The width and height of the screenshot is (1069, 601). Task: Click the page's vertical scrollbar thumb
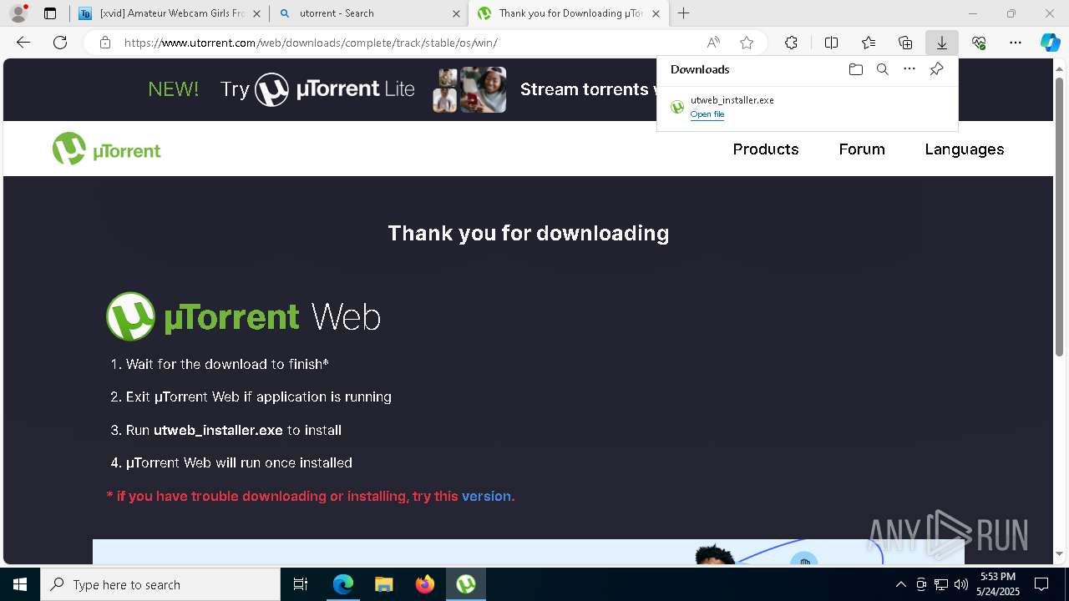[x=1060, y=215]
